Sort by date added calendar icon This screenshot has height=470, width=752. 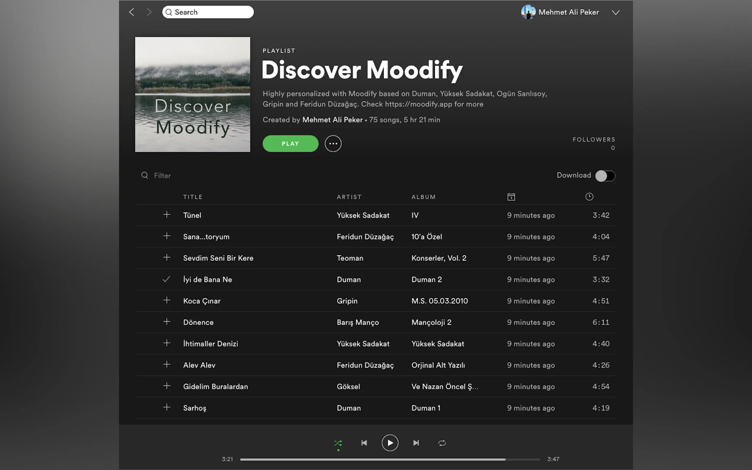511,197
